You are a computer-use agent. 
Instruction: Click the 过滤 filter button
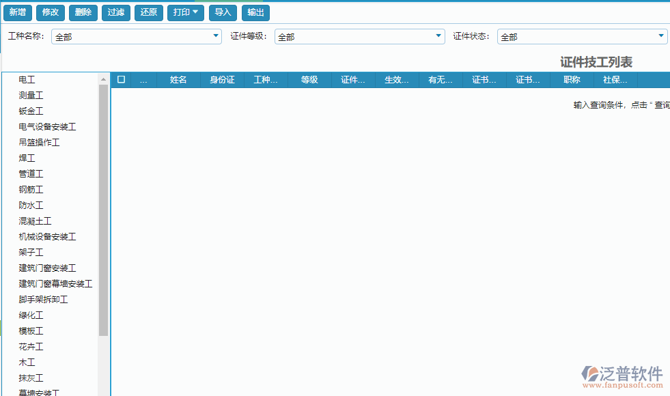[x=115, y=12]
